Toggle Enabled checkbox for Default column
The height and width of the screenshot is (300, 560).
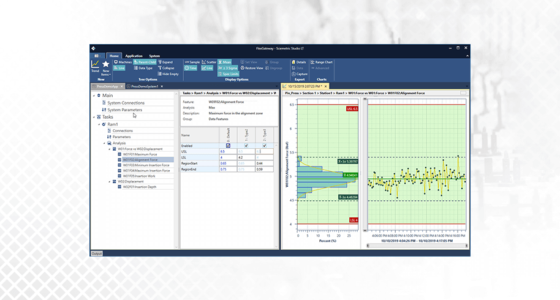pos(228,146)
